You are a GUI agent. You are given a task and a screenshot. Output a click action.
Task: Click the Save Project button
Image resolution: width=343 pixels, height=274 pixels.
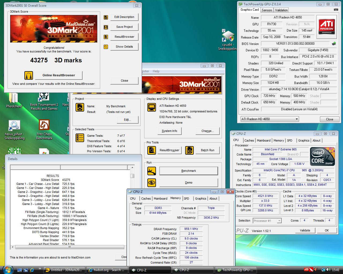tap(124, 27)
